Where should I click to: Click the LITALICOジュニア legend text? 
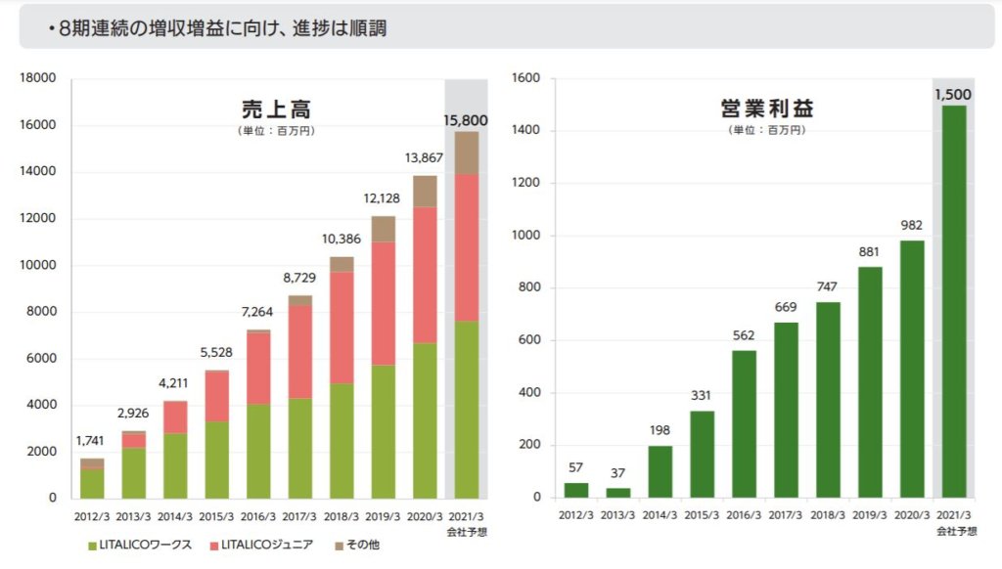click(x=267, y=546)
